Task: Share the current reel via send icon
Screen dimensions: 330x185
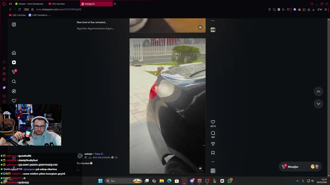Action: click(213, 144)
